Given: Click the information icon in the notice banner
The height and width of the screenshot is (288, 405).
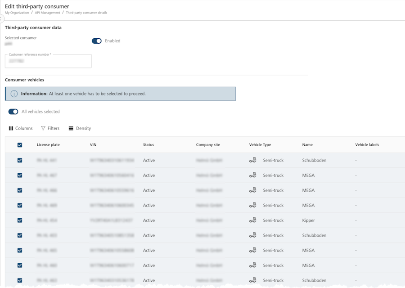Looking at the screenshot, I should tap(14, 94).
